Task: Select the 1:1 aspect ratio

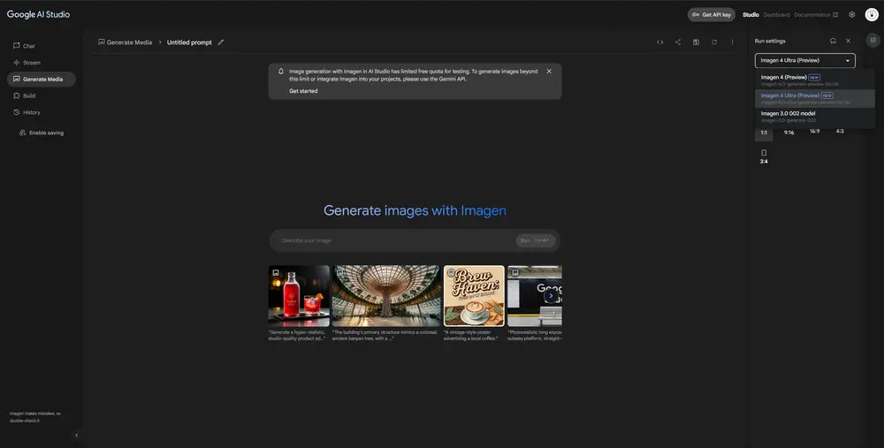Action: point(764,133)
